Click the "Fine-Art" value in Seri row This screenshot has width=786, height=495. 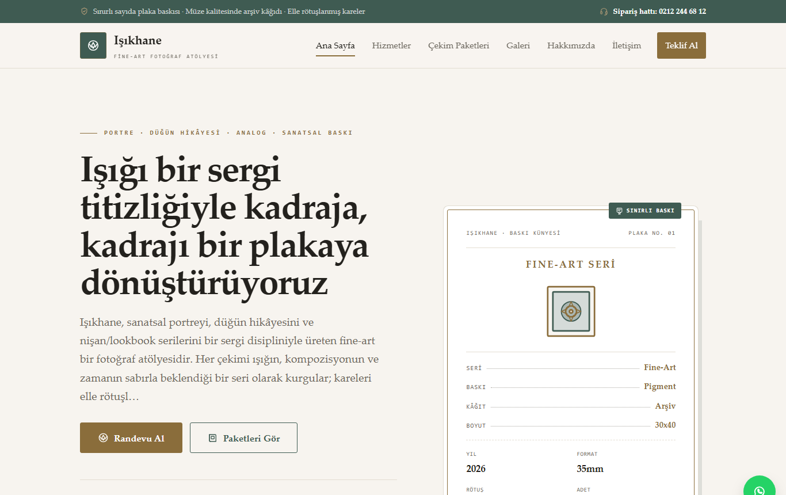(x=660, y=367)
